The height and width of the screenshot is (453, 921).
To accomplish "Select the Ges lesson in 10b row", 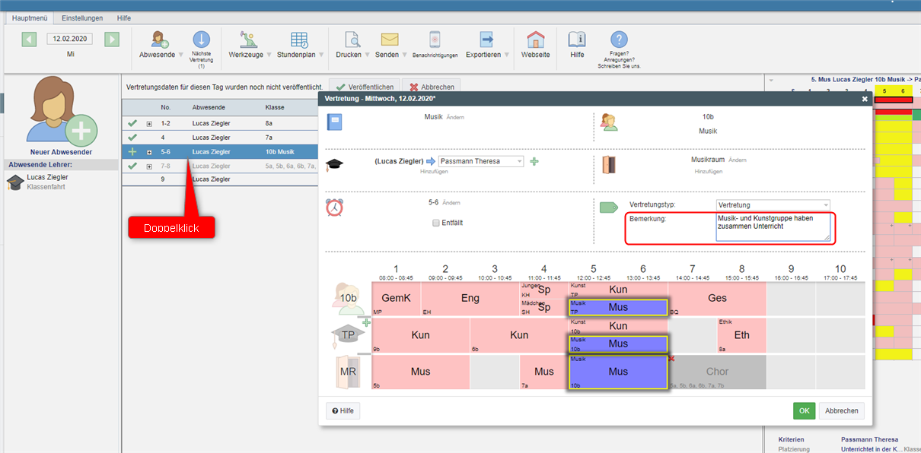I will coord(717,299).
